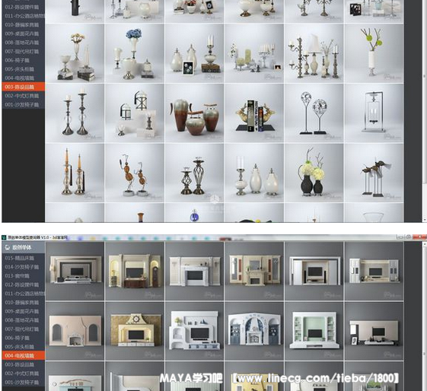Select 006-椅子篇 in the lower window sidebar

24,338
